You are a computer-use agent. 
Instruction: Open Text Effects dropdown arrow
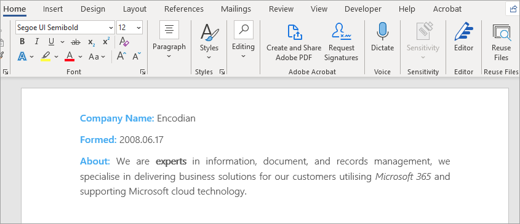[32, 57]
